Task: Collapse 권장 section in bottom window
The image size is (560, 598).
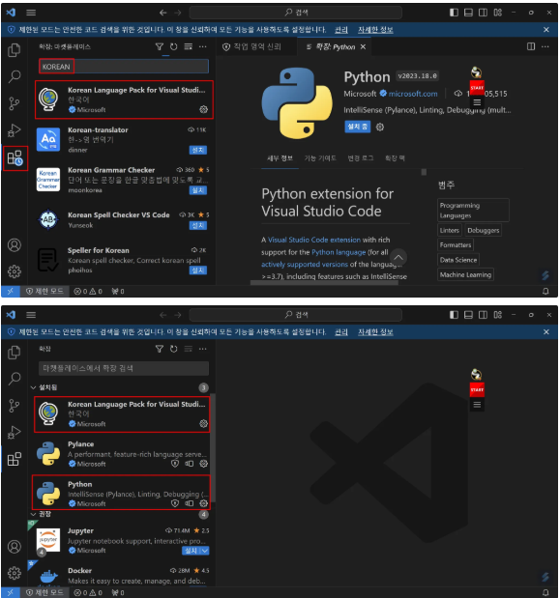Action: (34, 514)
